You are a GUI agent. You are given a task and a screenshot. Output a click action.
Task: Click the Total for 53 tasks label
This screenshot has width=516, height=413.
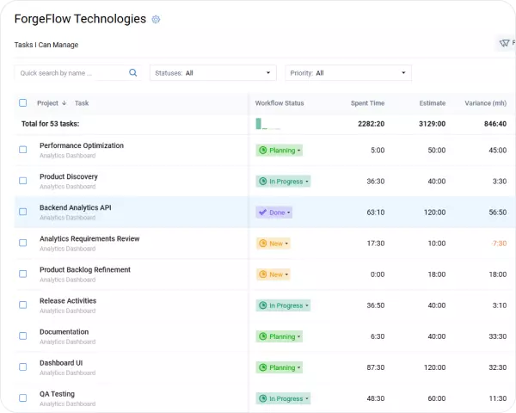click(x=51, y=124)
